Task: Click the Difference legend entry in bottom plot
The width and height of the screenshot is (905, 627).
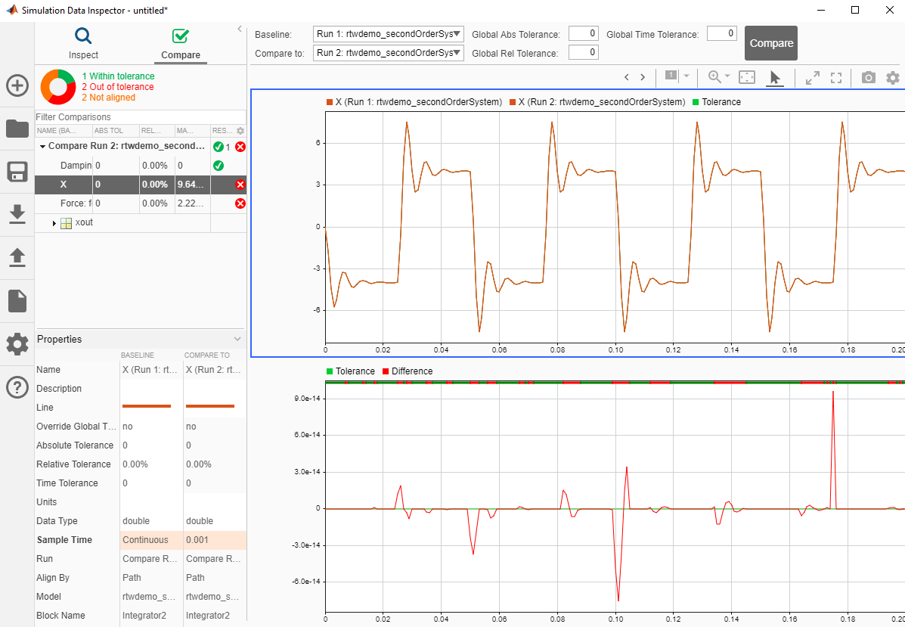Action: [408, 371]
